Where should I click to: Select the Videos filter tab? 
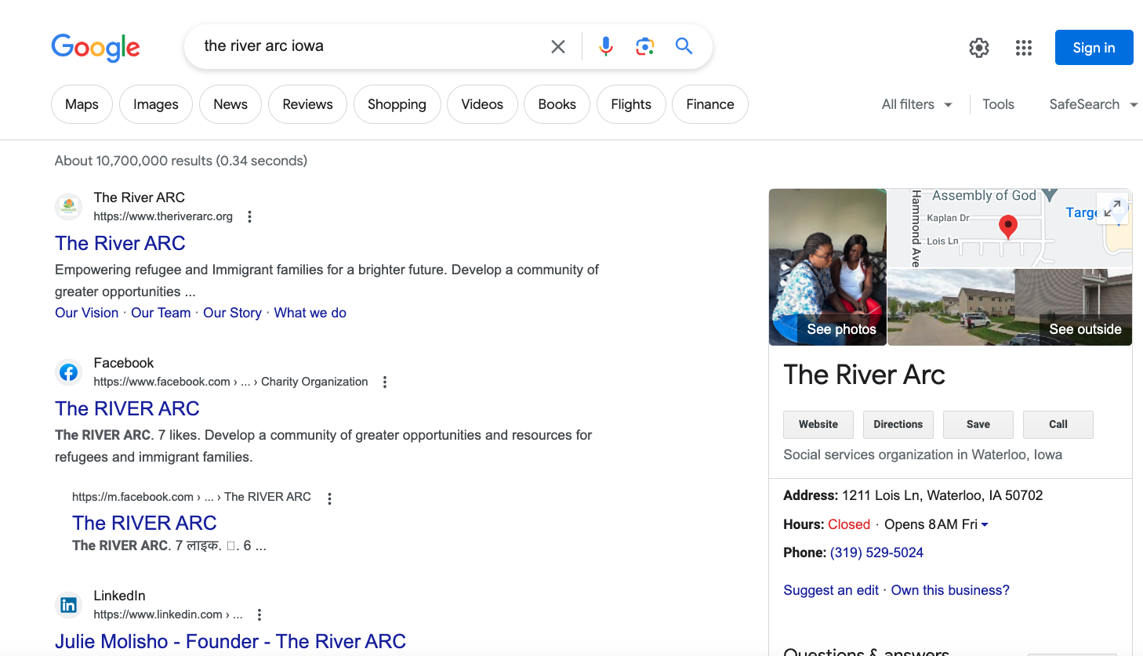(482, 104)
